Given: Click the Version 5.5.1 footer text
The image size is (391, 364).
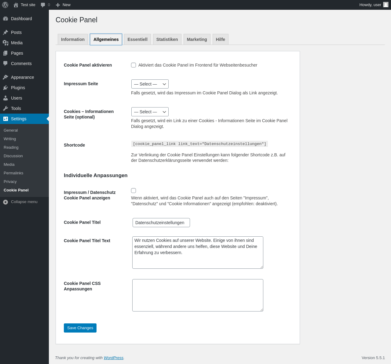Looking at the screenshot, I should tap(373, 358).
